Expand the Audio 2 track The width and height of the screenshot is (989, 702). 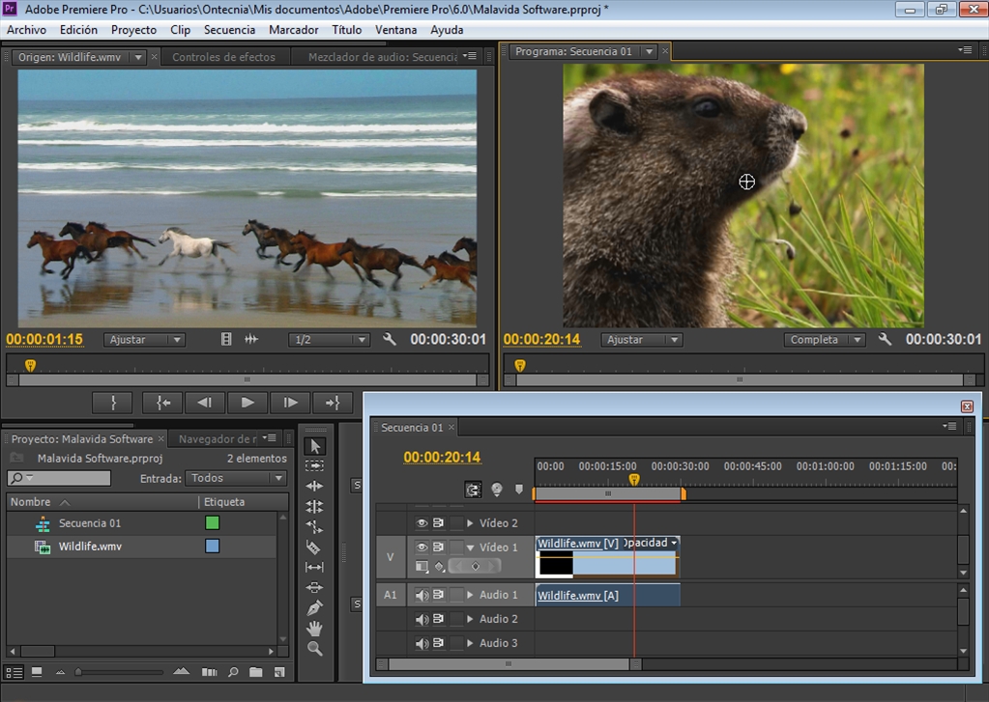pyautogui.click(x=470, y=619)
